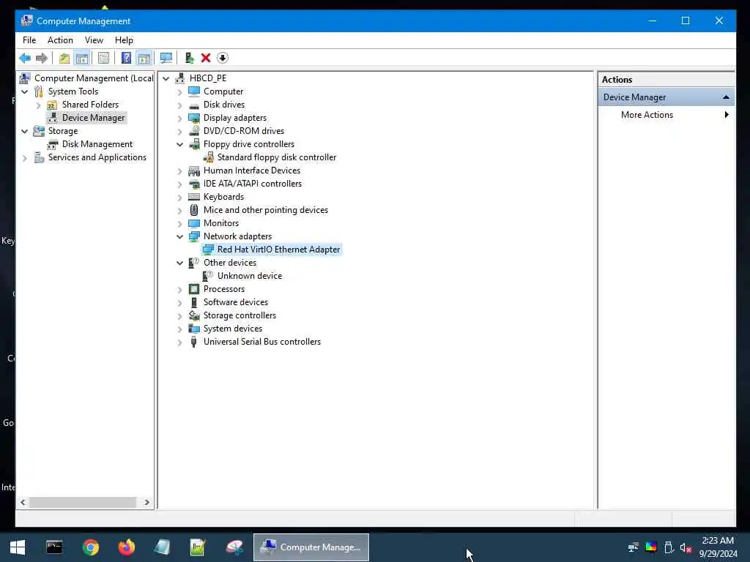Click the muted volume tray icon
This screenshot has height=562, width=750.
686,547
